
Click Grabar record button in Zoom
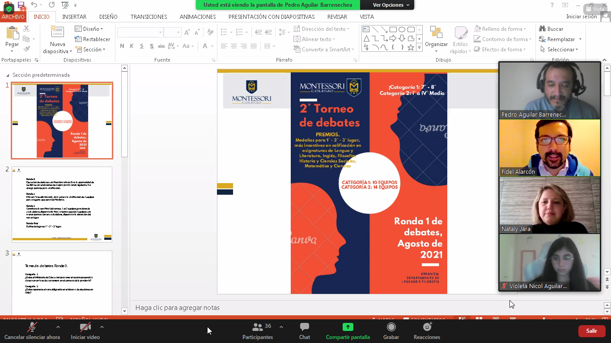click(391, 331)
